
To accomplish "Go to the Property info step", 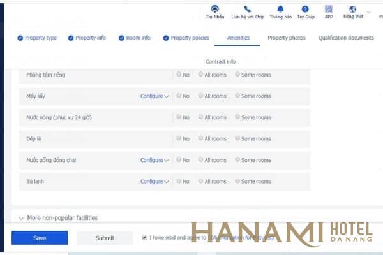I will [87, 38].
